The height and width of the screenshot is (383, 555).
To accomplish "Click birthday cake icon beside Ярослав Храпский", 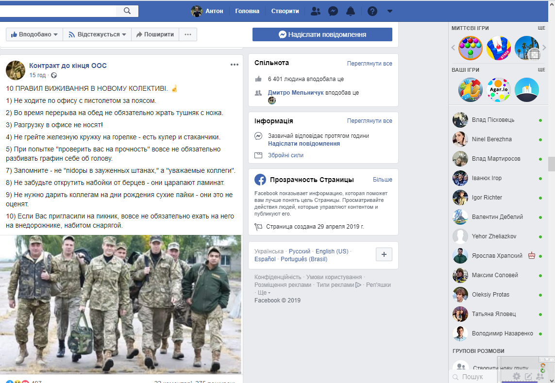I will (531, 255).
